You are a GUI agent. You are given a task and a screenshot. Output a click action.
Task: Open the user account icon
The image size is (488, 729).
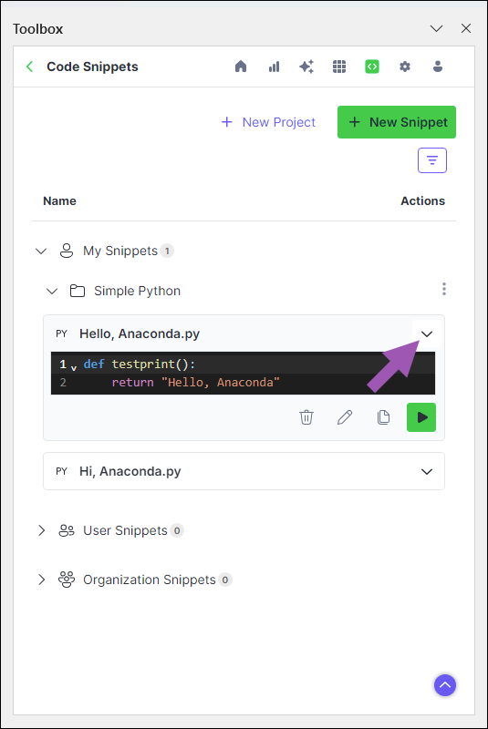click(438, 67)
